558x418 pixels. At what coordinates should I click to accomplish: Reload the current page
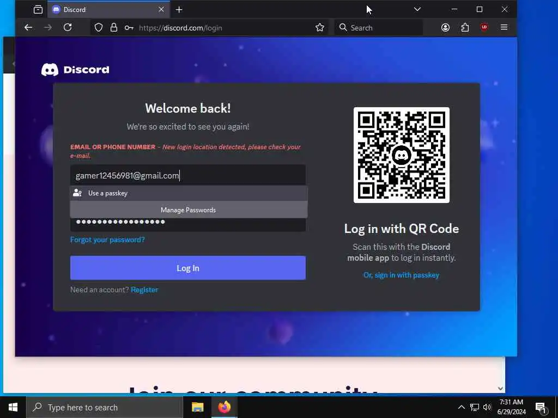coord(68,27)
